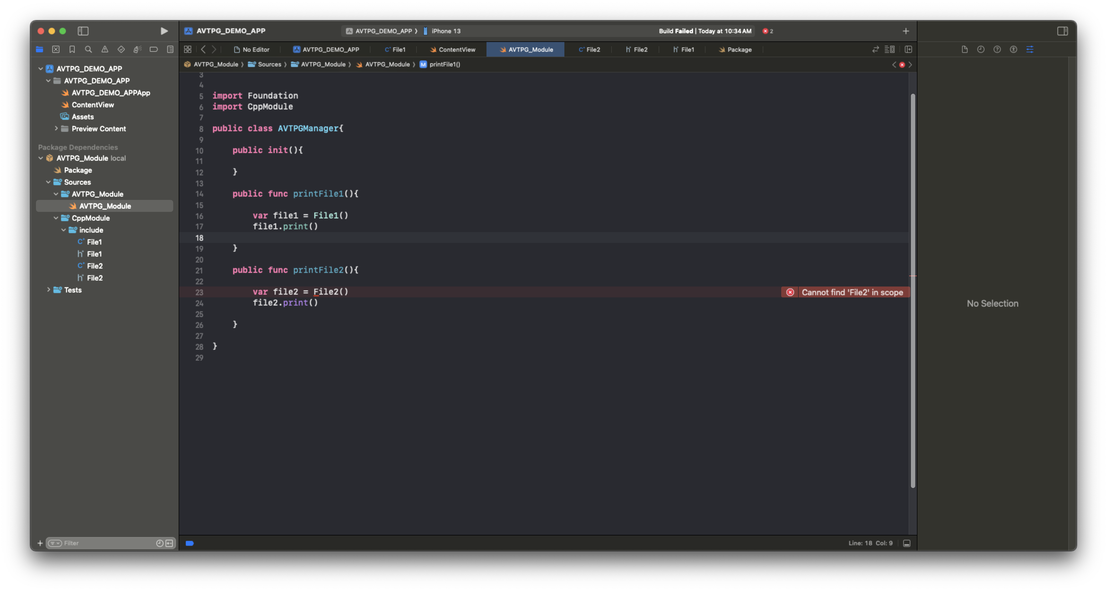Collapse the AVTPG_Module source folder
The image size is (1107, 591).
(56, 194)
